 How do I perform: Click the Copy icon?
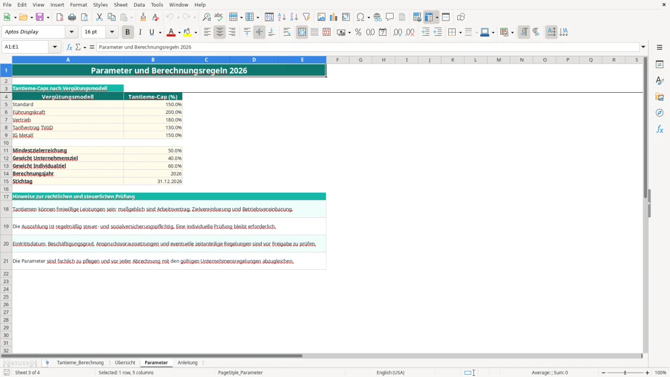[112, 17]
